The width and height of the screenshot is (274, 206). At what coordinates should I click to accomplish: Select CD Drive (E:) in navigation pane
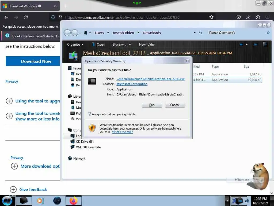pyautogui.click(x=85, y=142)
